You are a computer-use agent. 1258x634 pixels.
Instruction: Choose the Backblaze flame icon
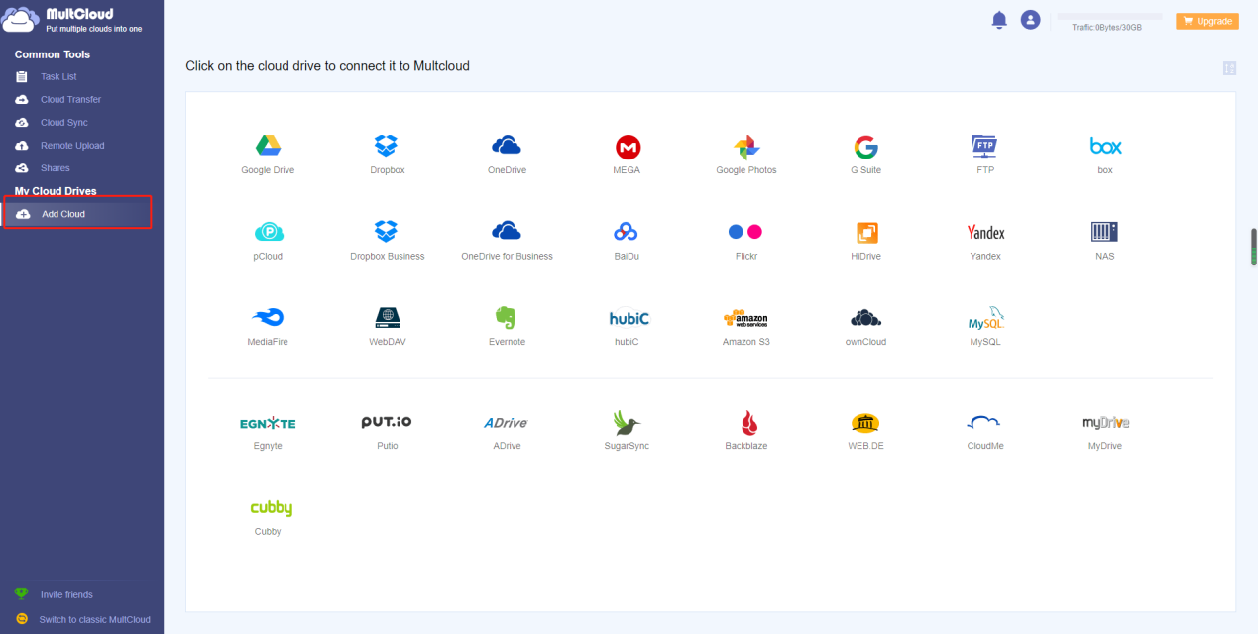click(x=745, y=423)
